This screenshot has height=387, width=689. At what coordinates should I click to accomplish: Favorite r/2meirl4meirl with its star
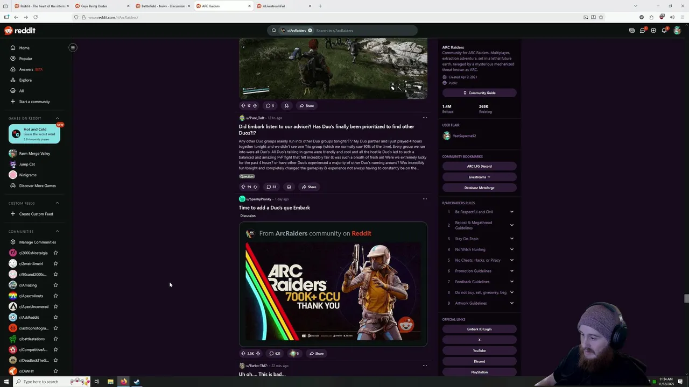pyautogui.click(x=55, y=263)
